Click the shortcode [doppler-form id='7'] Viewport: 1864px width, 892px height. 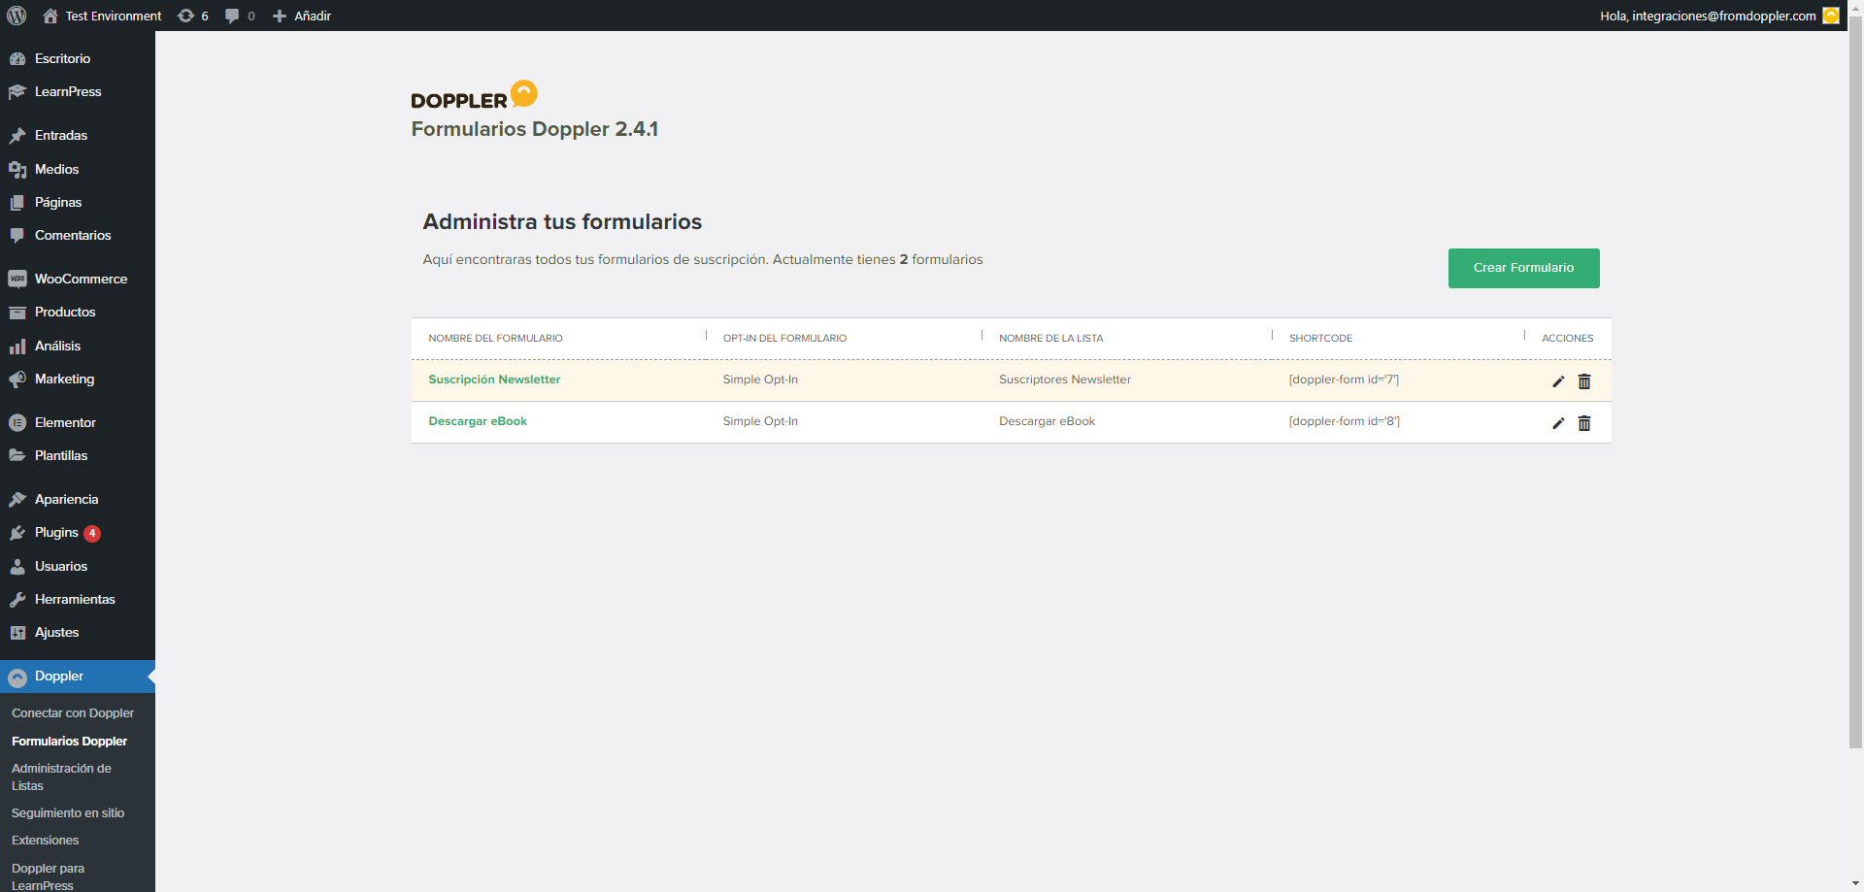coord(1344,380)
